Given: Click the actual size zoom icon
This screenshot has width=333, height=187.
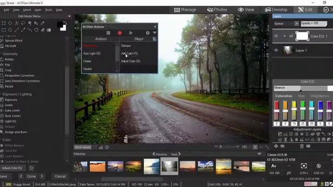Looking at the screenshot, I should coord(261,147).
